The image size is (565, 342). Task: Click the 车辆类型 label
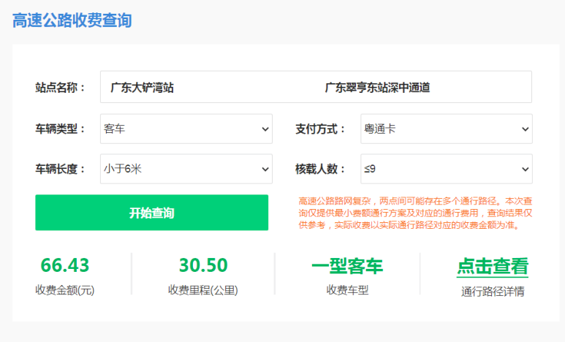pos(60,129)
